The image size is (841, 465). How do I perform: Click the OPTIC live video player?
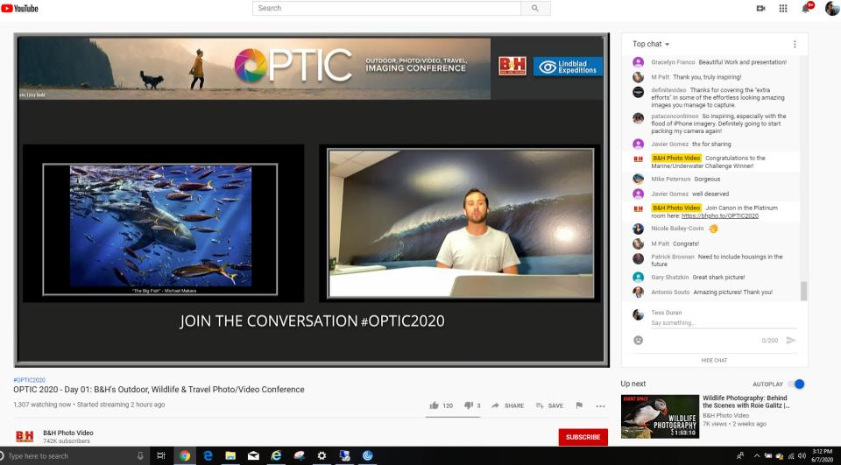click(x=312, y=200)
